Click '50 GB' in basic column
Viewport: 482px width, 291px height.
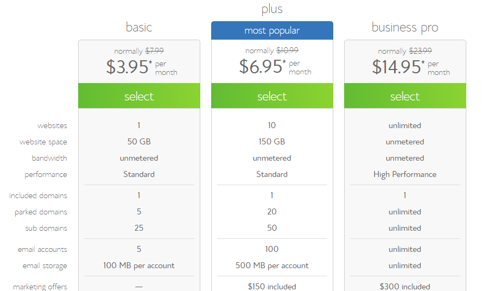139,142
